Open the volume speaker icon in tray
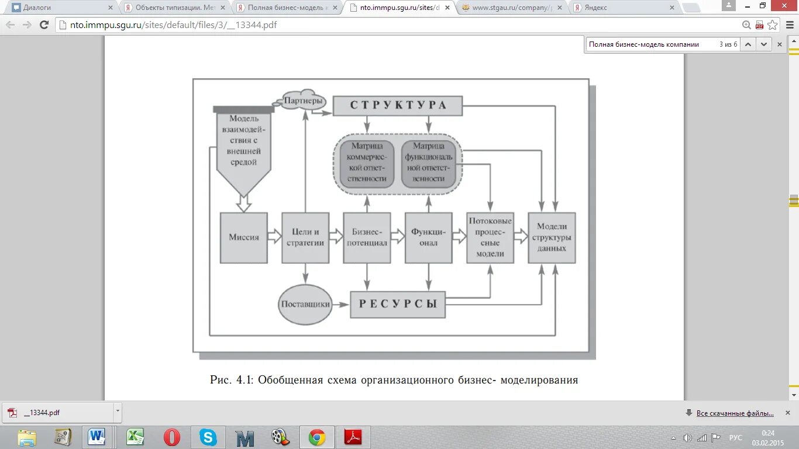 tap(687, 438)
